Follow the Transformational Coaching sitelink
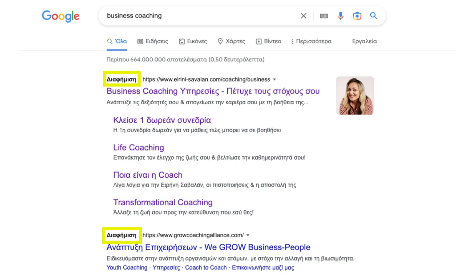Screen dimensions: 476x279 click(163, 203)
